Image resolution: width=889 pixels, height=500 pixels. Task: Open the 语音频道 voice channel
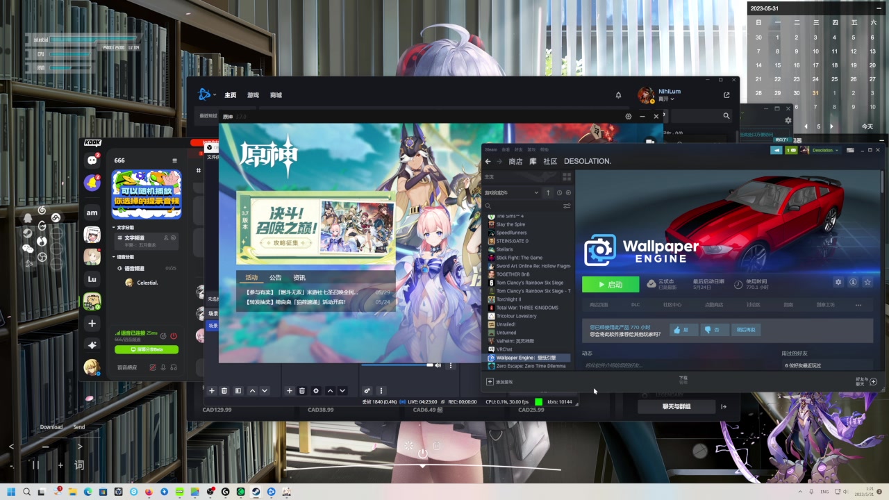tap(147, 268)
